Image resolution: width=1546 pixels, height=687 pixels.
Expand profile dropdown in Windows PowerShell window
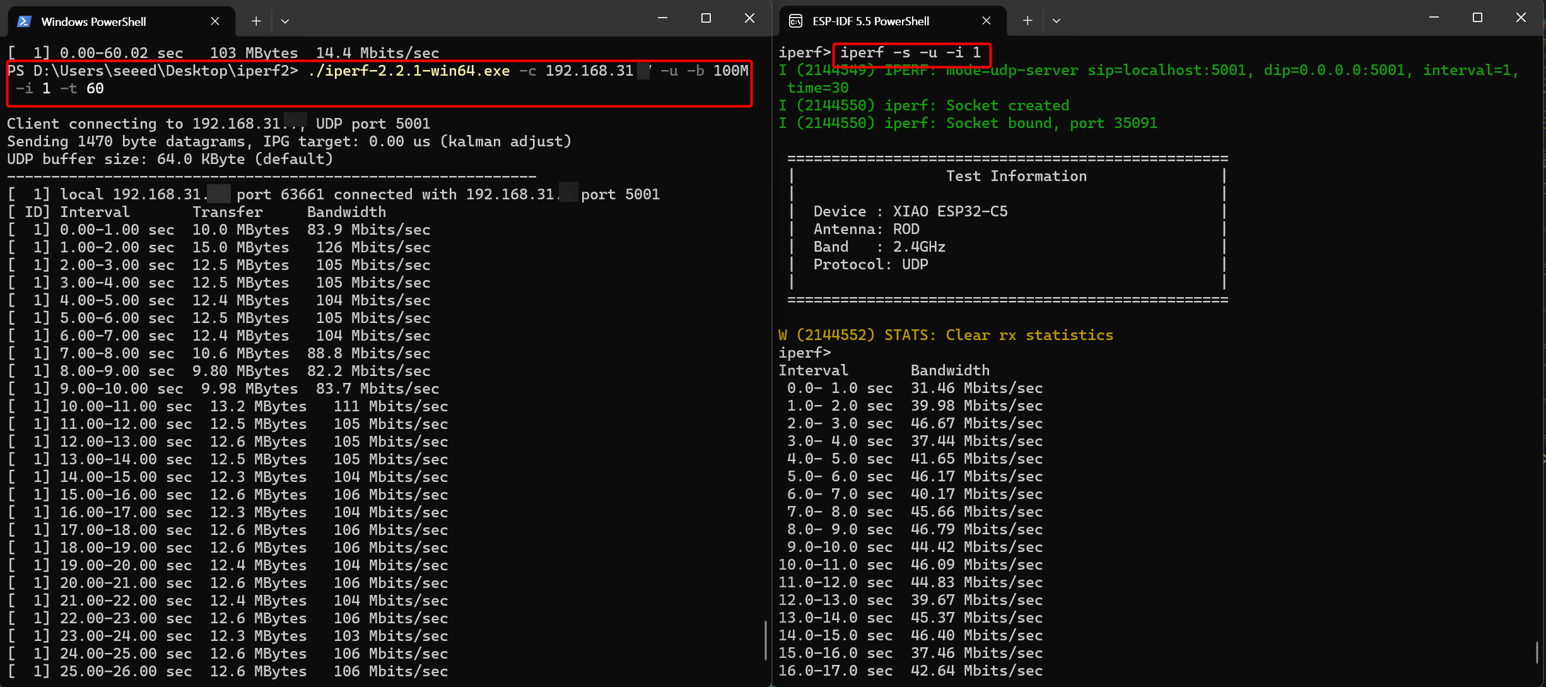click(285, 21)
